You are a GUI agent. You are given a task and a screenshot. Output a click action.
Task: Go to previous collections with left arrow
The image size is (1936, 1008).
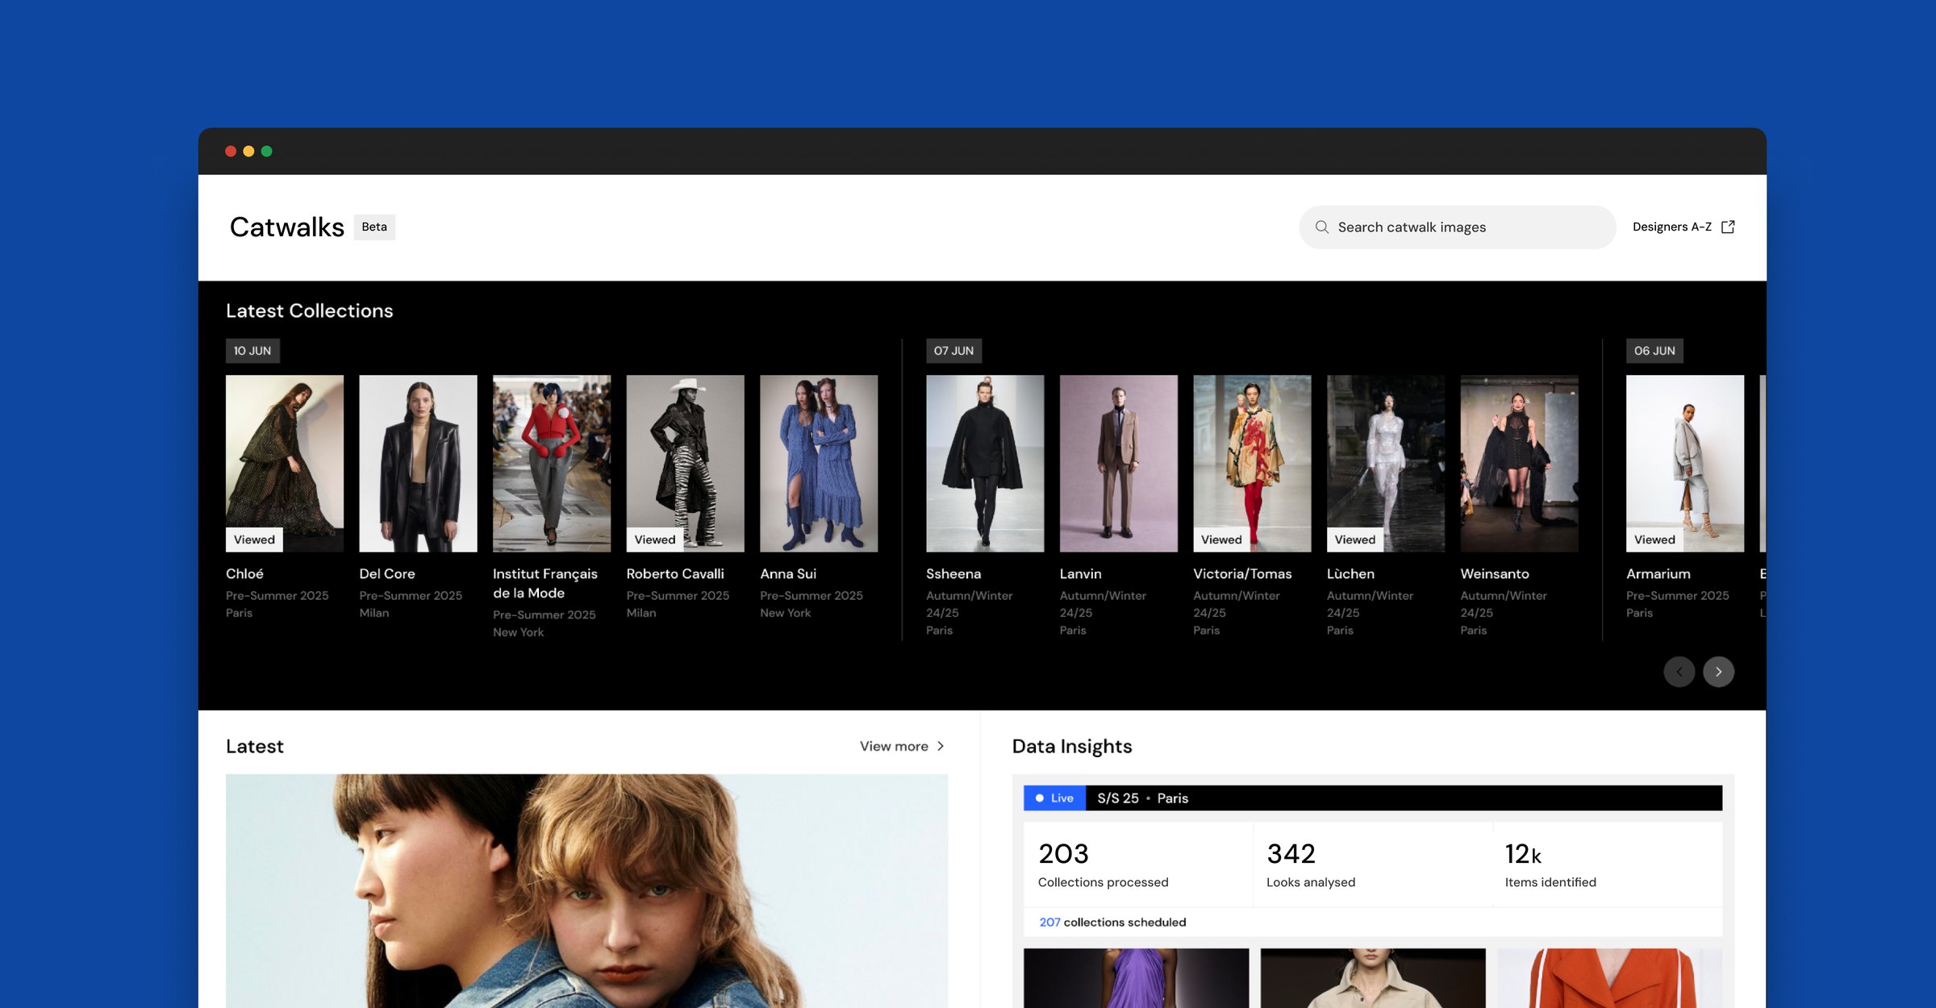(1679, 672)
